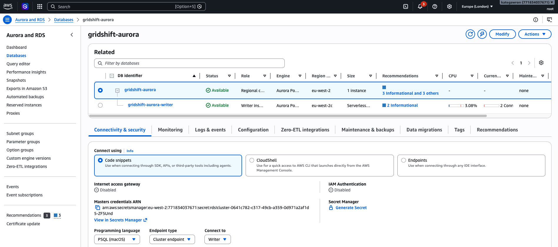Screen dimensions: 558x247
Task: Open the Connect to Writer dropdown
Action: pos(218,239)
